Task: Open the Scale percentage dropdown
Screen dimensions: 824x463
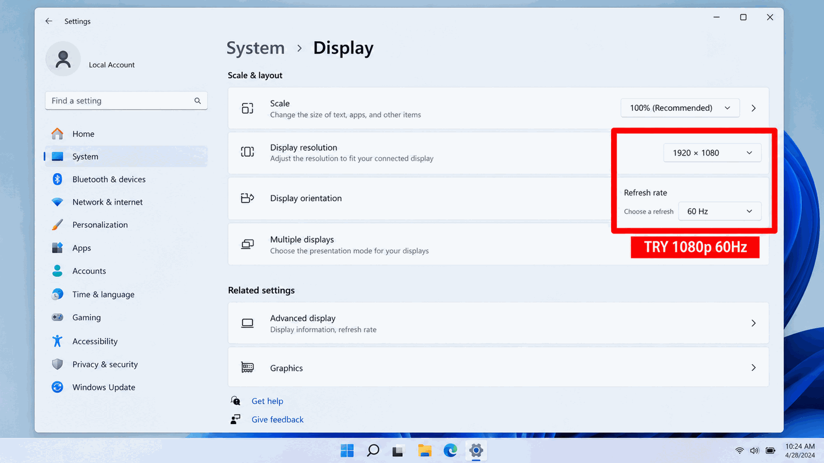Action: click(680, 108)
